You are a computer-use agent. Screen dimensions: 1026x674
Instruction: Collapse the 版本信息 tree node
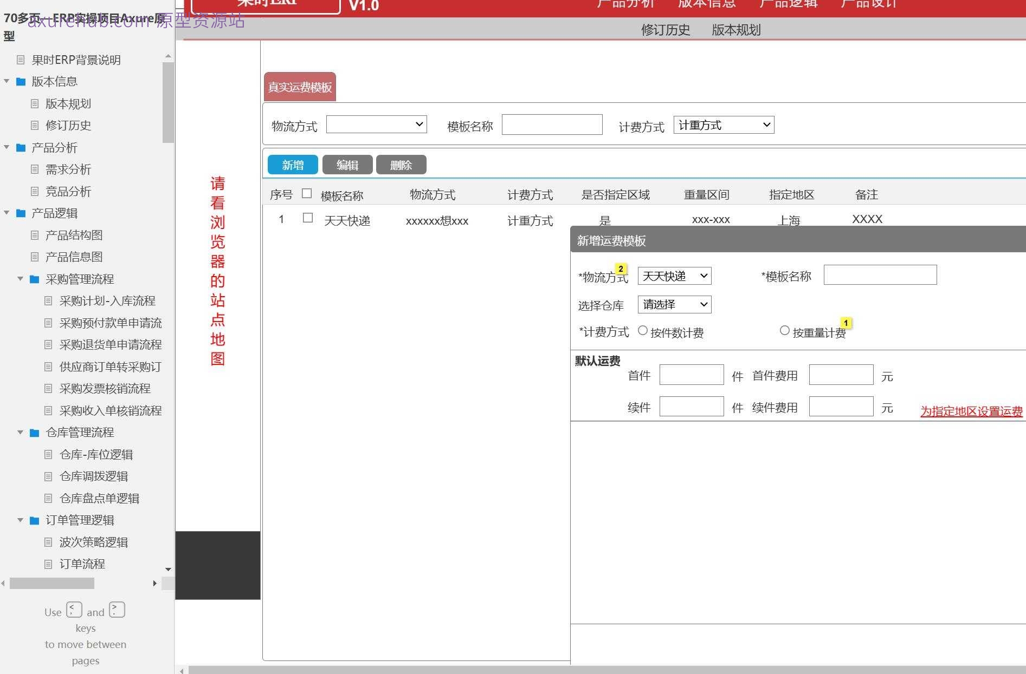(7, 81)
